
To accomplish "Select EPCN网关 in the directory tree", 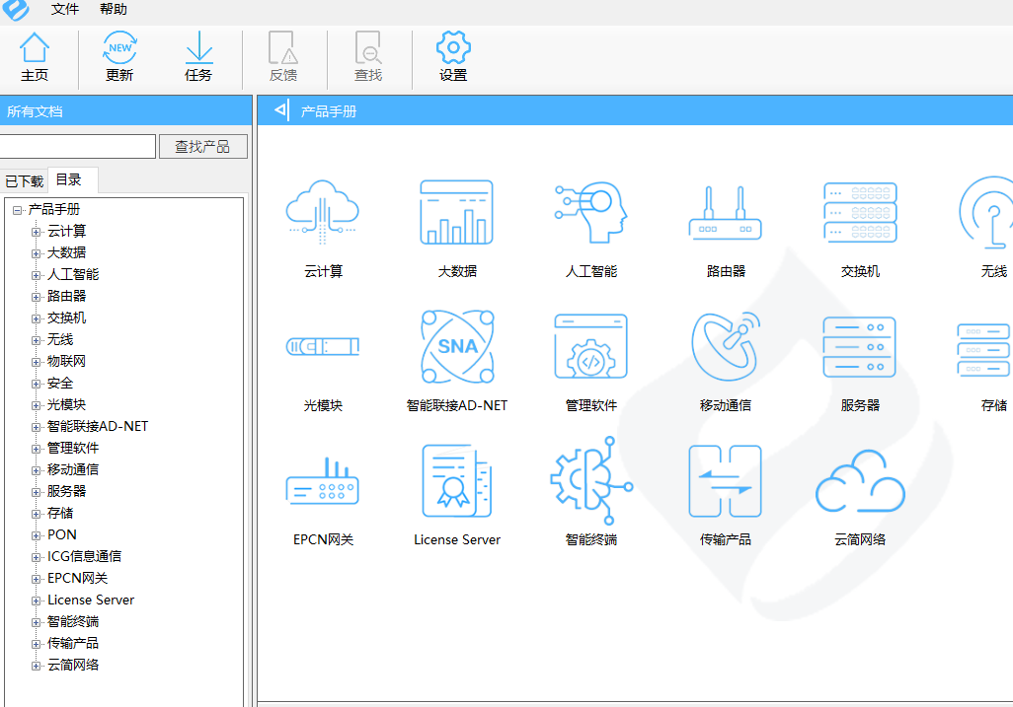I will 78,578.
